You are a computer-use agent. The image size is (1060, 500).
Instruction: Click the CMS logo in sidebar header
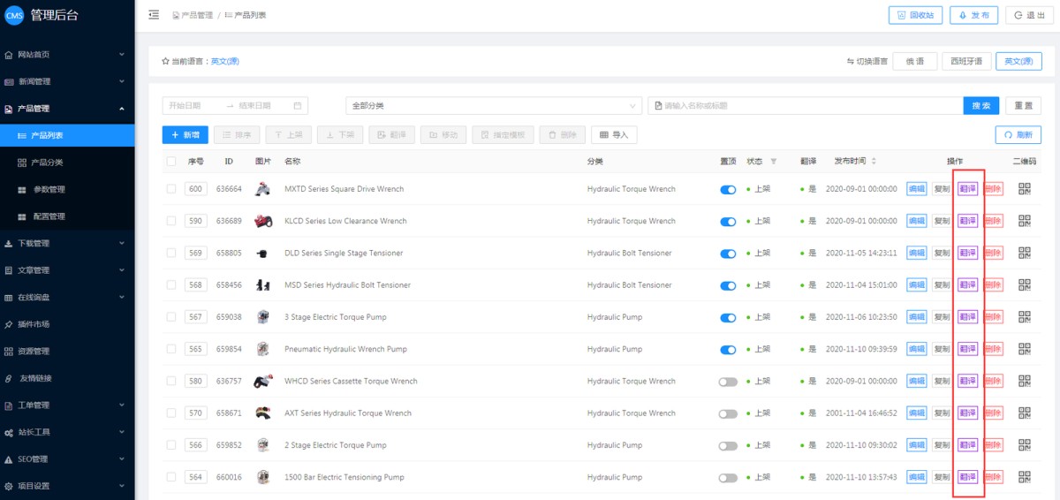[x=14, y=15]
